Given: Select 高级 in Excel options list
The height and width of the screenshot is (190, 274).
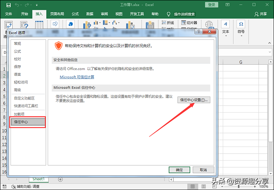Looking at the screenshot, I should point(18,90).
